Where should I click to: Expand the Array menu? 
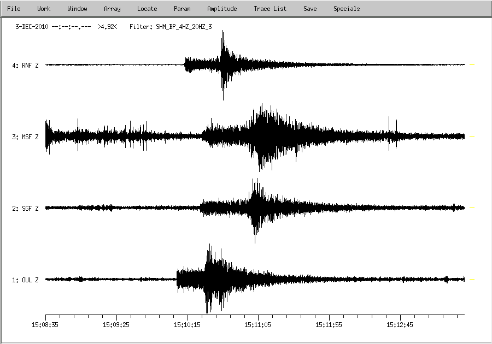pos(112,9)
